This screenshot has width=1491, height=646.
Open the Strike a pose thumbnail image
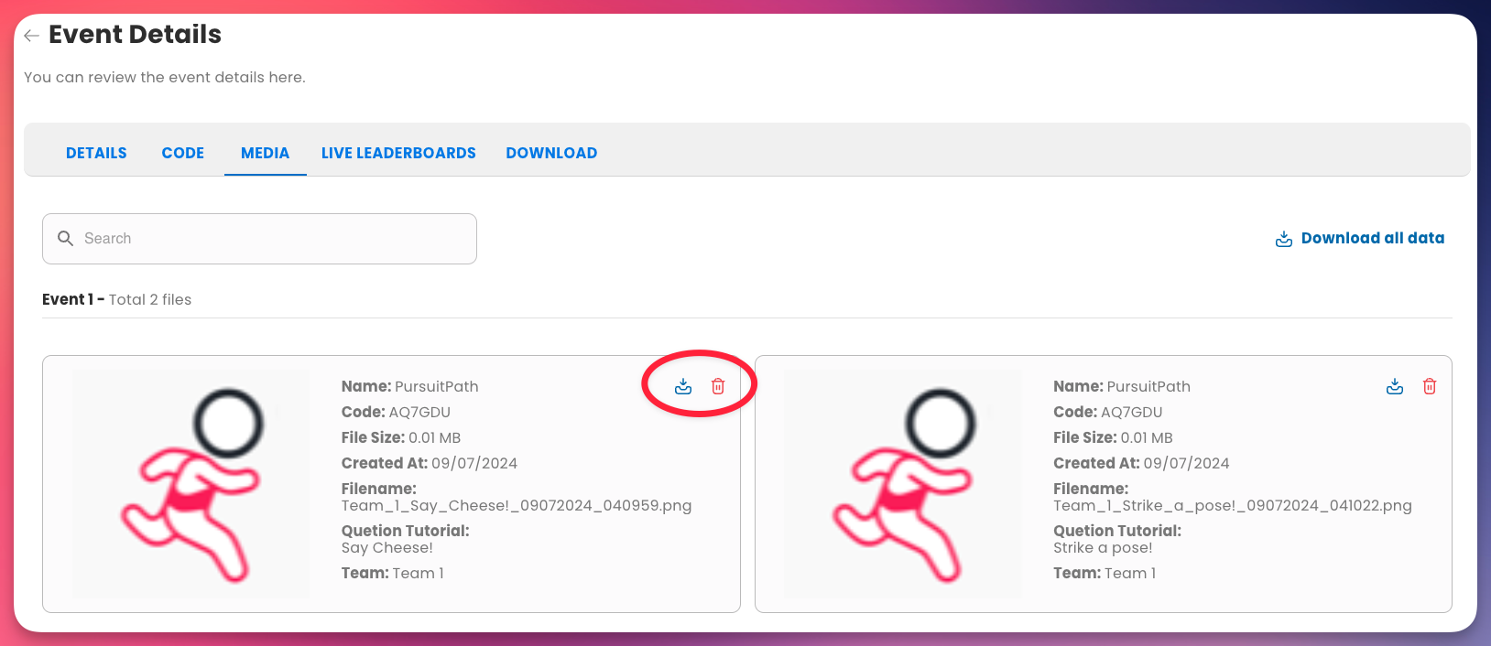(x=903, y=484)
